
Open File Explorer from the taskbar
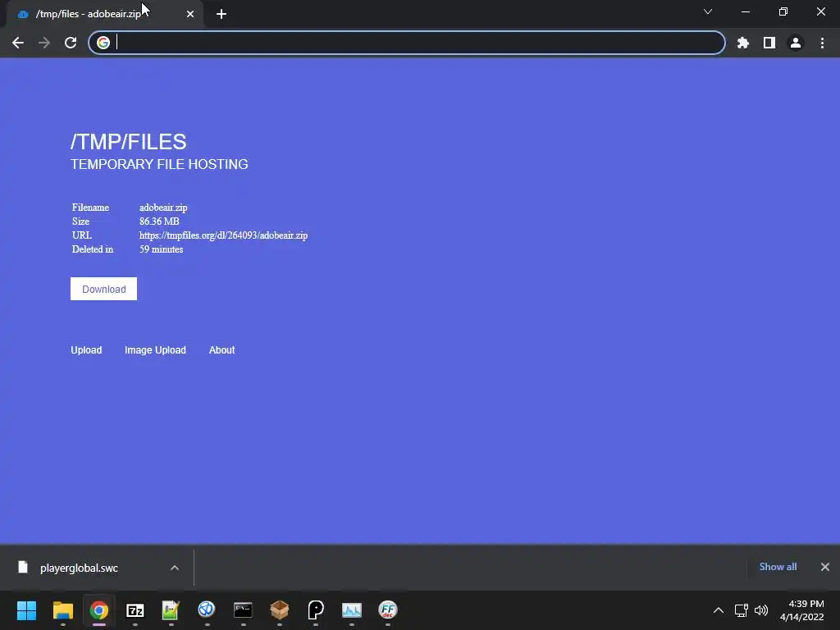(x=62, y=610)
